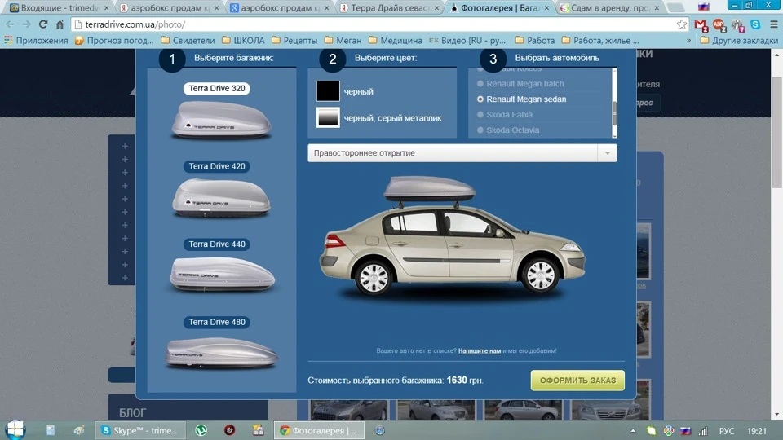Switch the РУС keyboard language indicator
This screenshot has width=783, height=440.
pyautogui.click(x=727, y=430)
